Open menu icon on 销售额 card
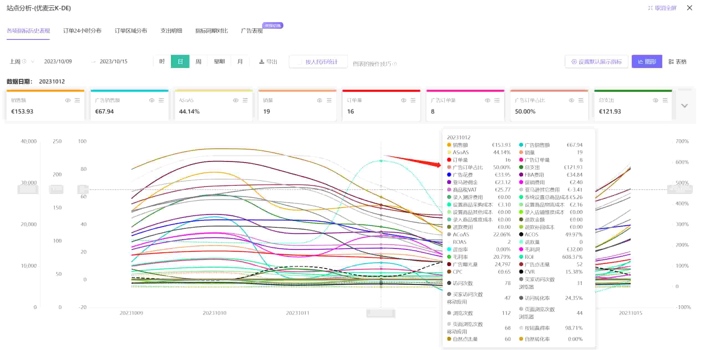Screen dimensions: 701x350 pyautogui.click(x=77, y=100)
